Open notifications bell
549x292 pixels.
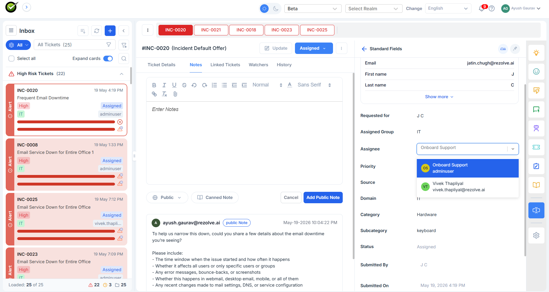[482, 8]
